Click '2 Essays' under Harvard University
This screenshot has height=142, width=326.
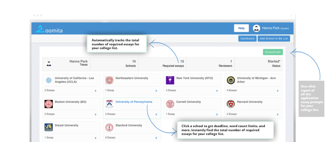(232, 114)
